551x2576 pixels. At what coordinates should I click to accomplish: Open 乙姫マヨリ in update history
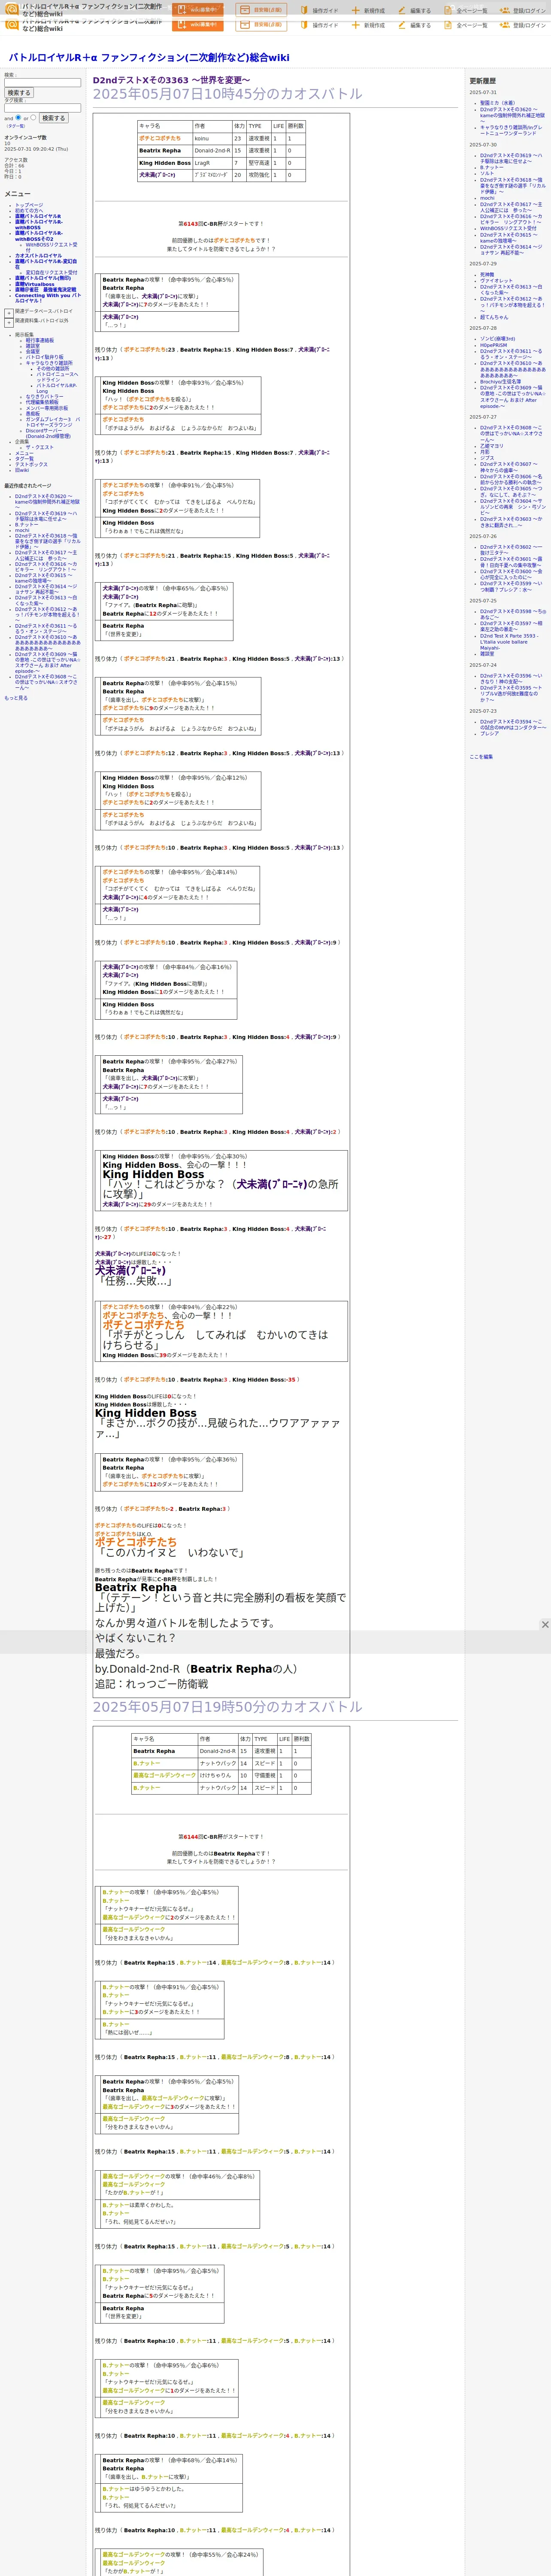click(492, 446)
